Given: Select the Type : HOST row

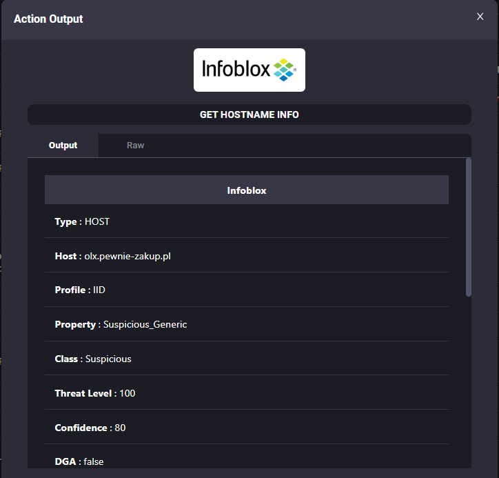Looking at the screenshot, I should point(247,221).
